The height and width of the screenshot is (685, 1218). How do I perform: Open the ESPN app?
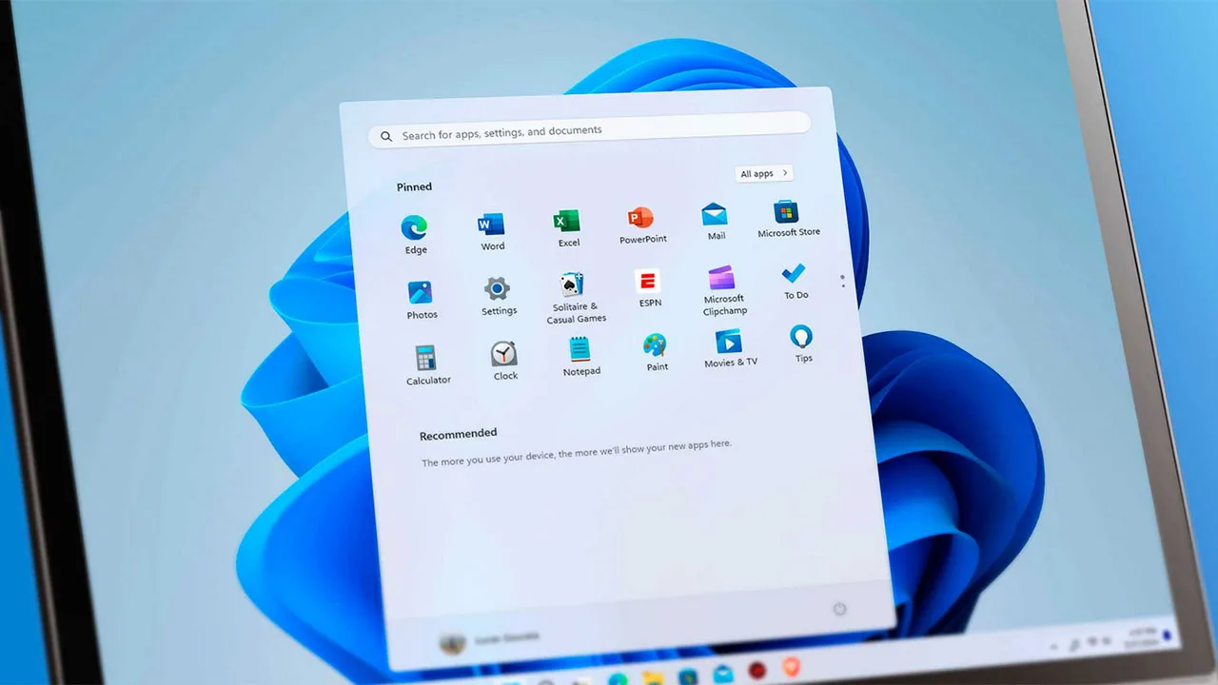[649, 289]
